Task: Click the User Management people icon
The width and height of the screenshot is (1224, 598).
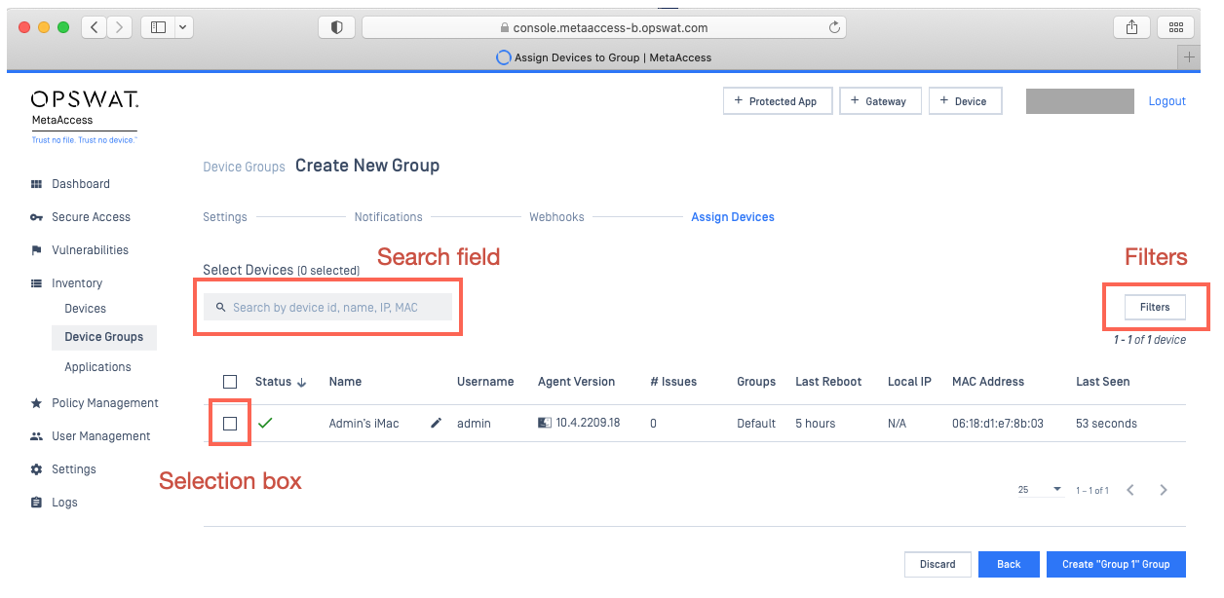Action: tap(37, 436)
